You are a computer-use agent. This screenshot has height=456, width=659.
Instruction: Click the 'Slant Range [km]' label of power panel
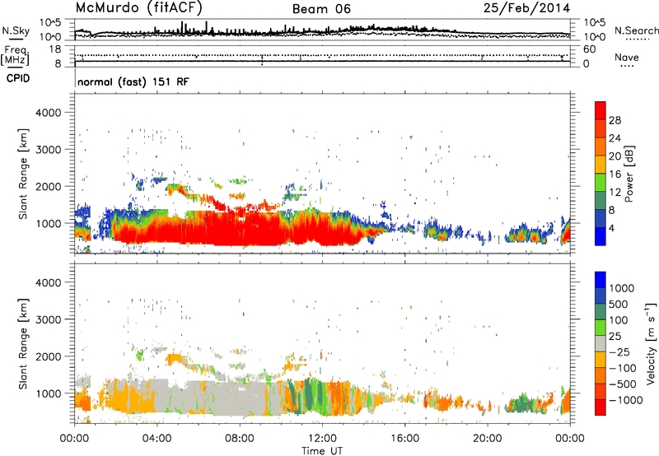coord(23,174)
